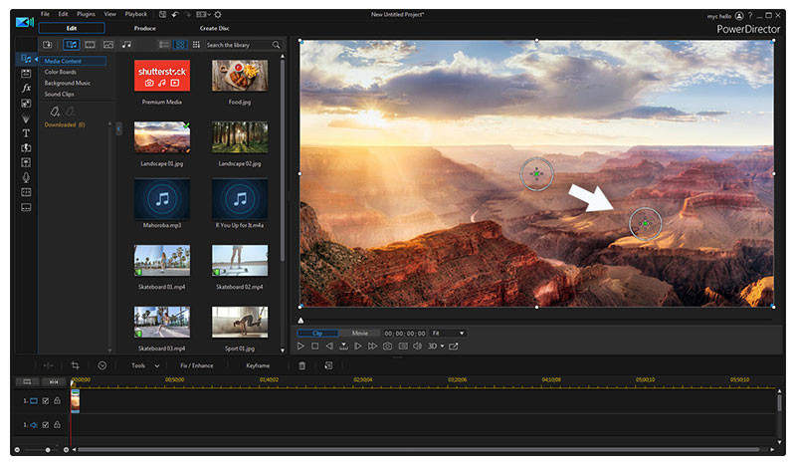
Task: Open the Plugins menu
Action: tap(87, 15)
